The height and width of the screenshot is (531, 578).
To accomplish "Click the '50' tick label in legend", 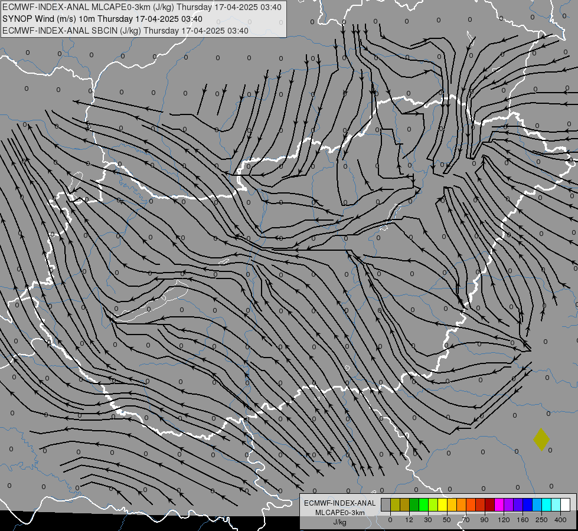I will [x=447, y=520].
